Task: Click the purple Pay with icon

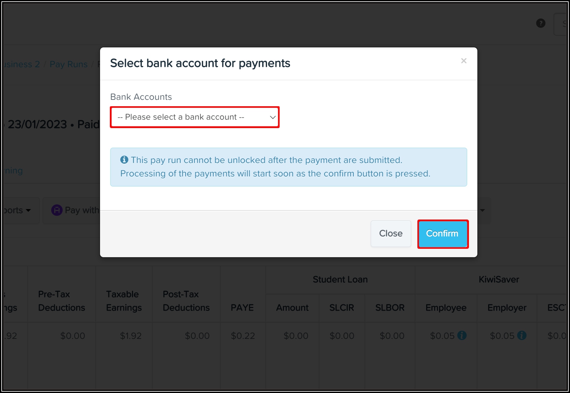Action: point(57,210)
